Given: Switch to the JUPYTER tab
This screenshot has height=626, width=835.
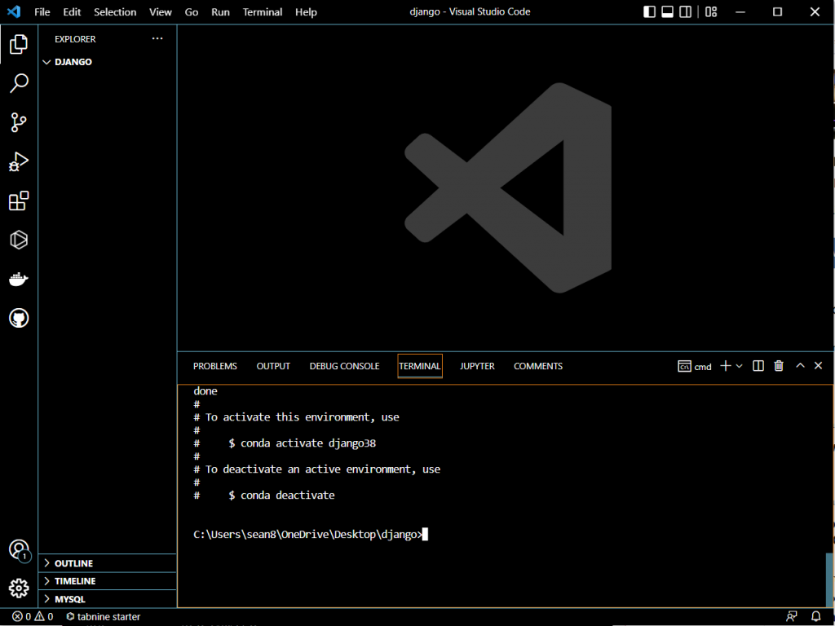Looking at the screenshot, I should tap(477, 366).
